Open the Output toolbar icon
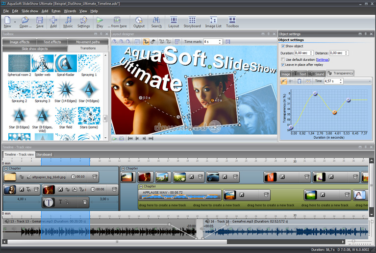Viewport: 376px width, 253px height. [x=139, y=22]
